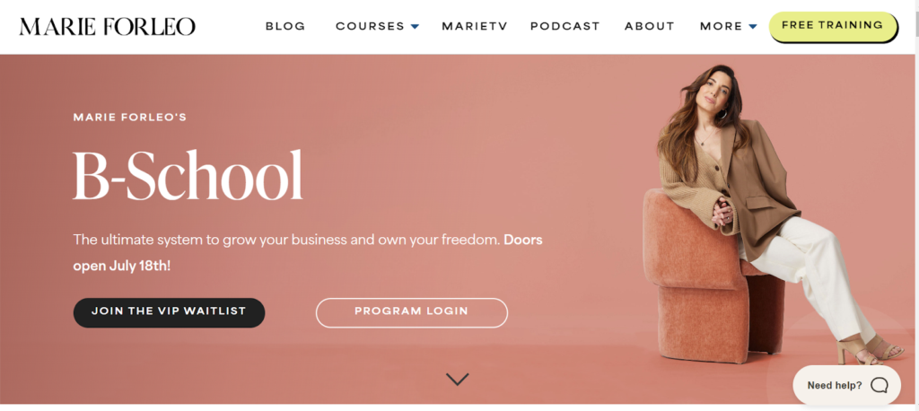Click the PROGRAM LOGIN button
The width and height of the screenshot is (919, 411).
pos(411,312)
